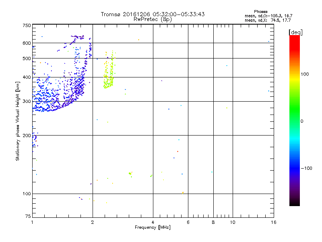Screen dimensions: 322x242
Task: Click the 'mean, sd,X: 74.5, 17.7' line
Action: [268, 20]
